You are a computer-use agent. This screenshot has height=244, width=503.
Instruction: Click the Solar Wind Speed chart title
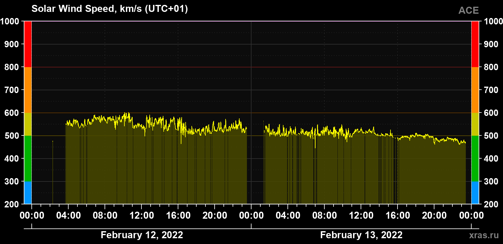tap(110, 9)
